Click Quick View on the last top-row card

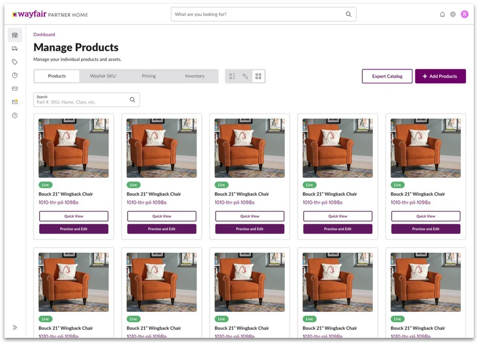coord(426,216)
